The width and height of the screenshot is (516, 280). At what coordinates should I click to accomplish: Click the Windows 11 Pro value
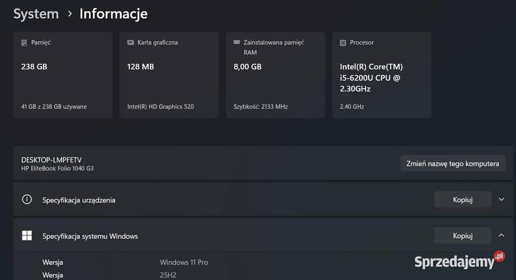(x=184, y=262)
